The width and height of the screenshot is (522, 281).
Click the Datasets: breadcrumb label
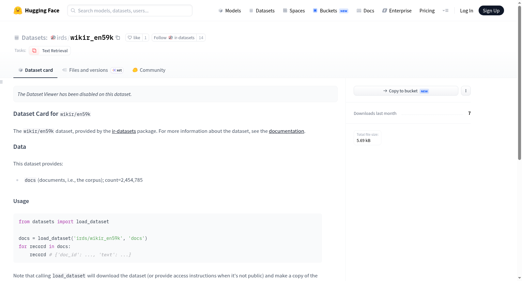point(35,38)
